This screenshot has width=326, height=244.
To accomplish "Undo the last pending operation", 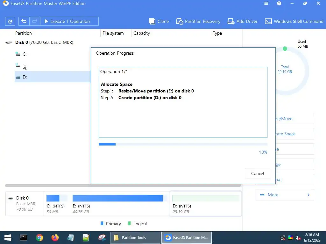I will 24,21.
